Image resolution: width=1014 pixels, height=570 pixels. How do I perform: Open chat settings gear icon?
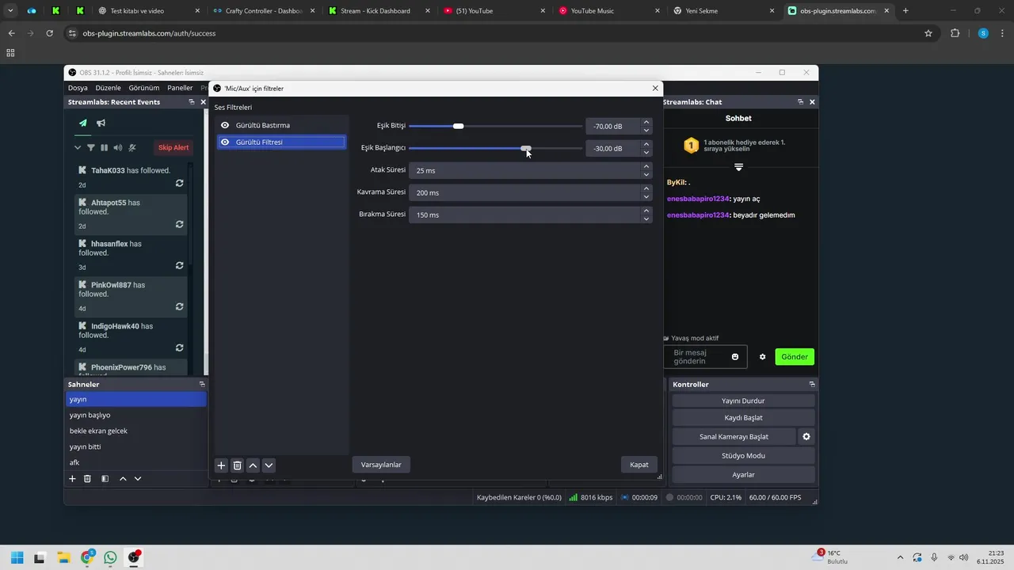(x=763, y=357)
